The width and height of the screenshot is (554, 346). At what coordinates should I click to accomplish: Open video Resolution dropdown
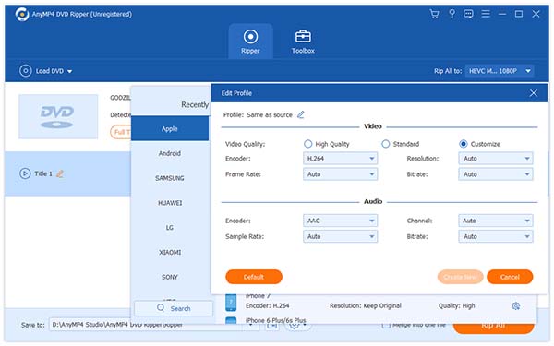[x=495, y=159]
